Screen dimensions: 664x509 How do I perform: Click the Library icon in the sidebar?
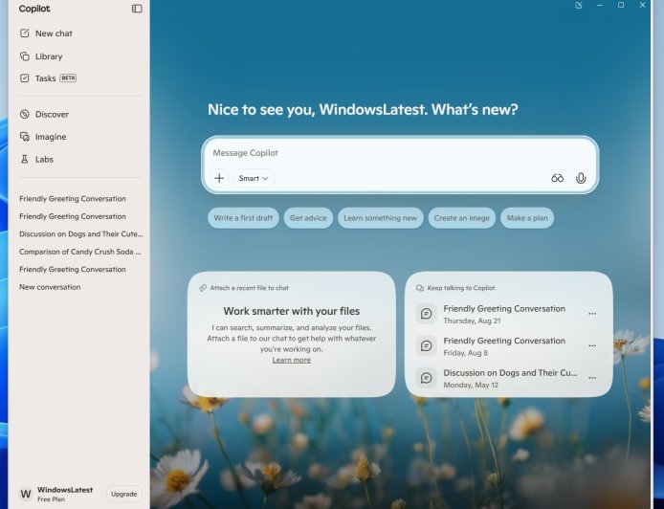[x=25, y=55]
